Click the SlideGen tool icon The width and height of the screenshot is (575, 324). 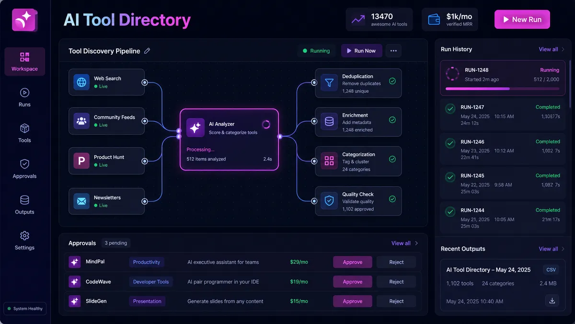[74, 301]
